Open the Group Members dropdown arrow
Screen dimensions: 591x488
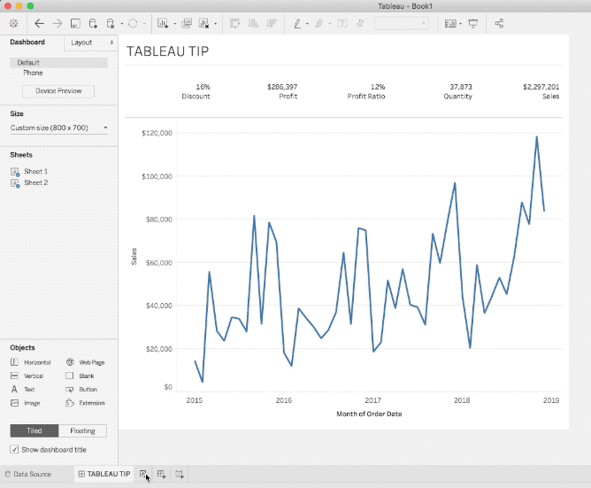pos(329,24)
